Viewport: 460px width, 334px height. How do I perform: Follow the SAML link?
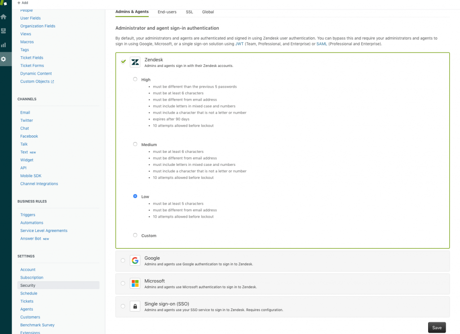pos(322,44)
